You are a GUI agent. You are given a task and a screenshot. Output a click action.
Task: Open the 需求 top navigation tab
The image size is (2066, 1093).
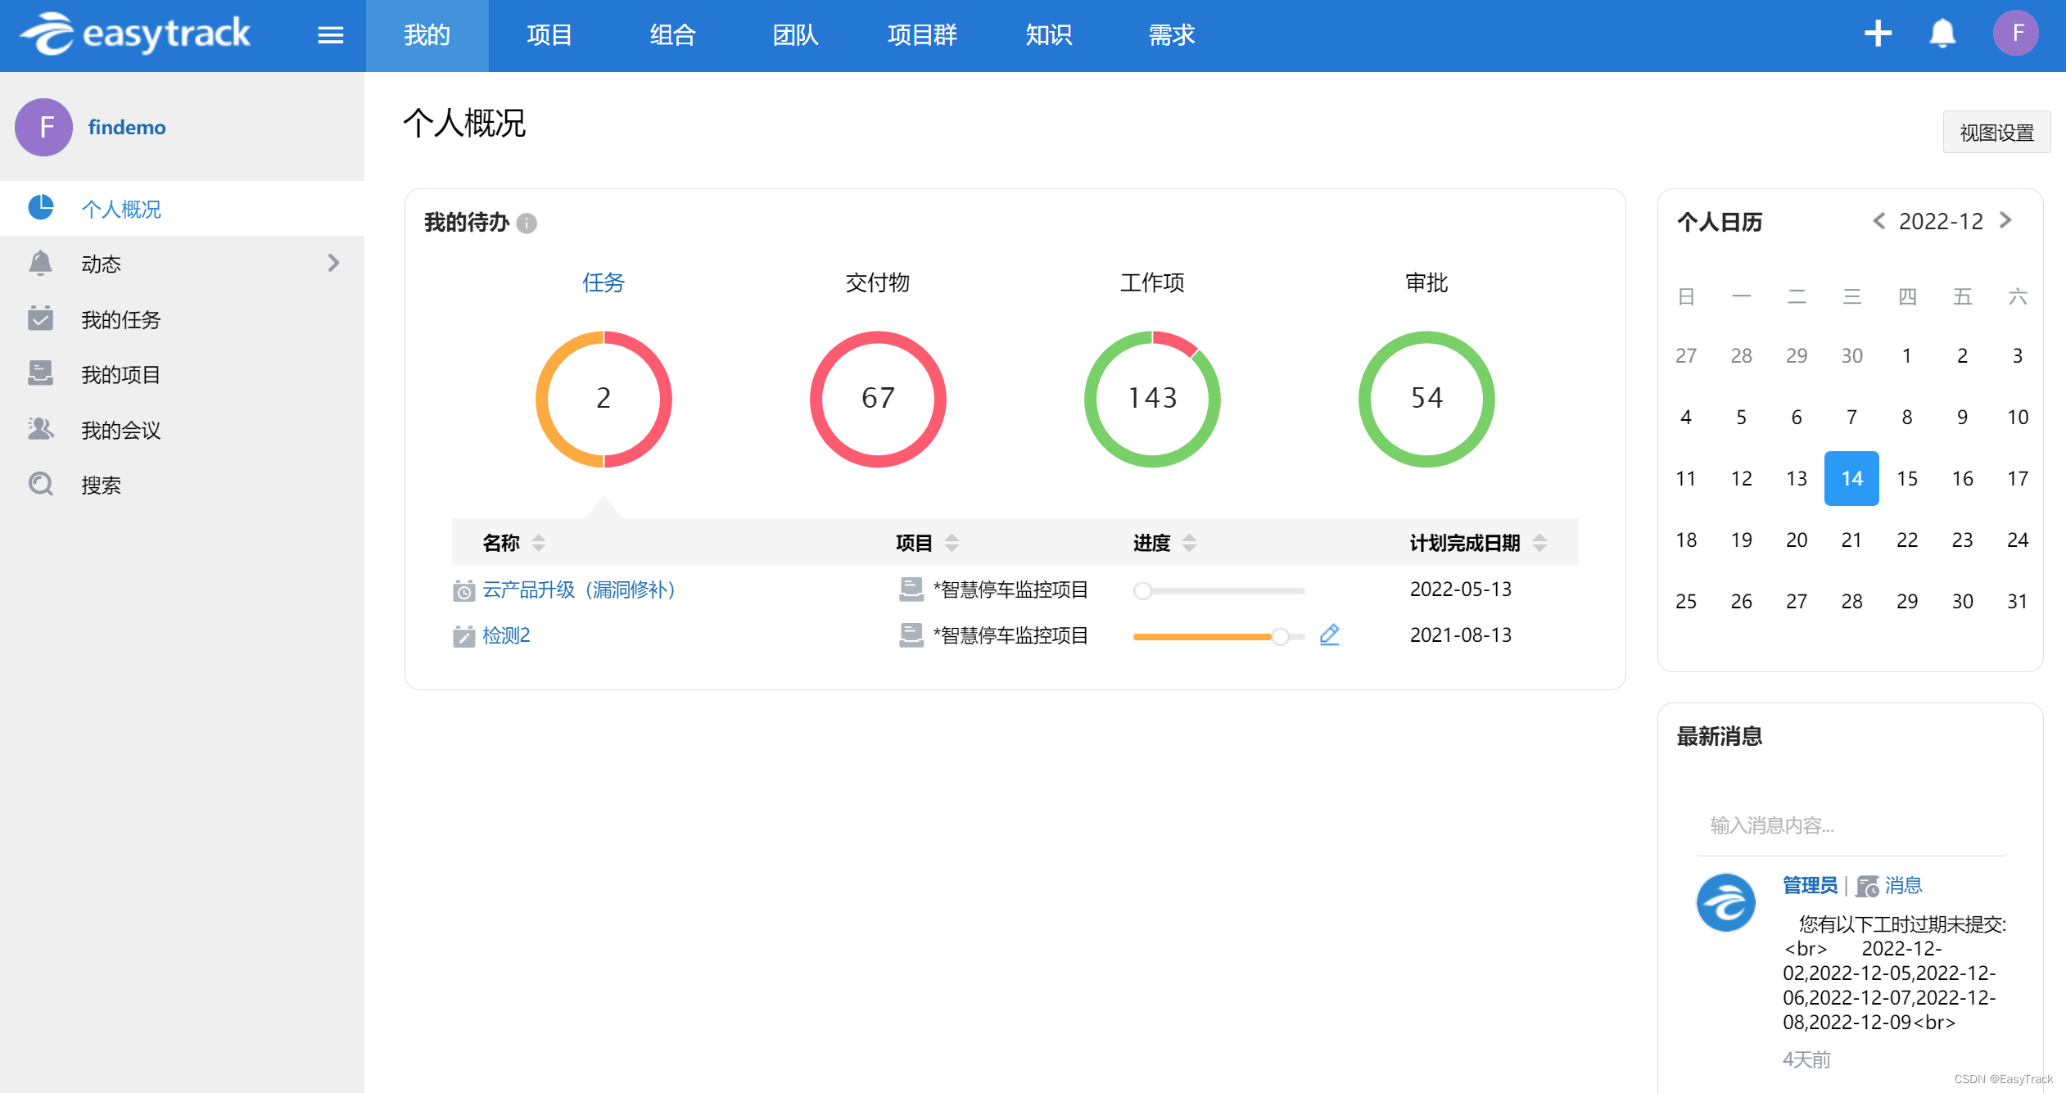1172,35
